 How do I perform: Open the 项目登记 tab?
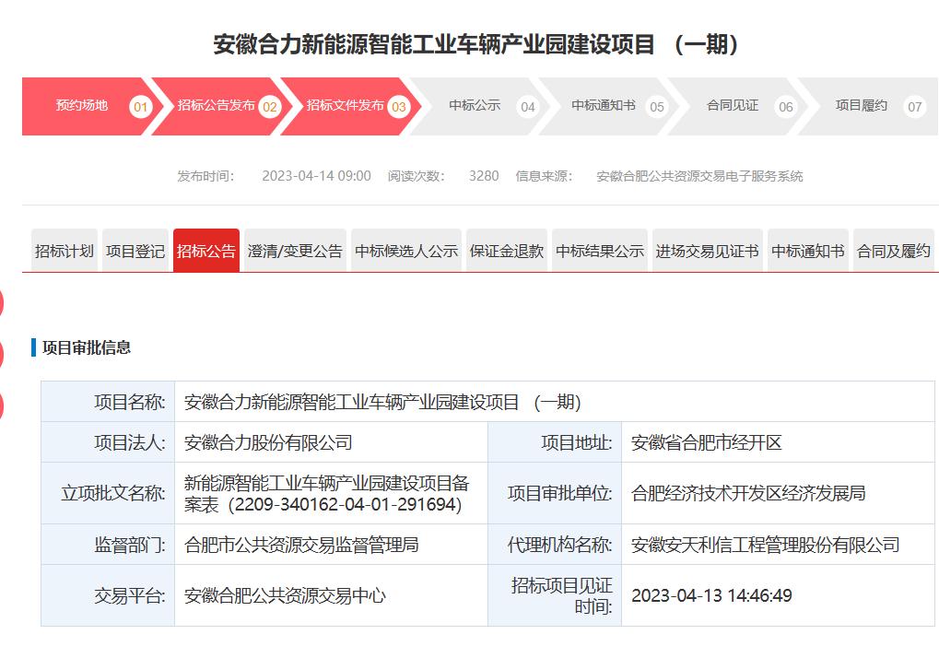(x=135, y=251)
